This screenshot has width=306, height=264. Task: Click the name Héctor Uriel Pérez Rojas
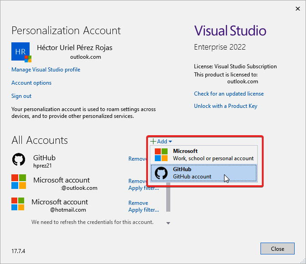[x=75, y=48]
